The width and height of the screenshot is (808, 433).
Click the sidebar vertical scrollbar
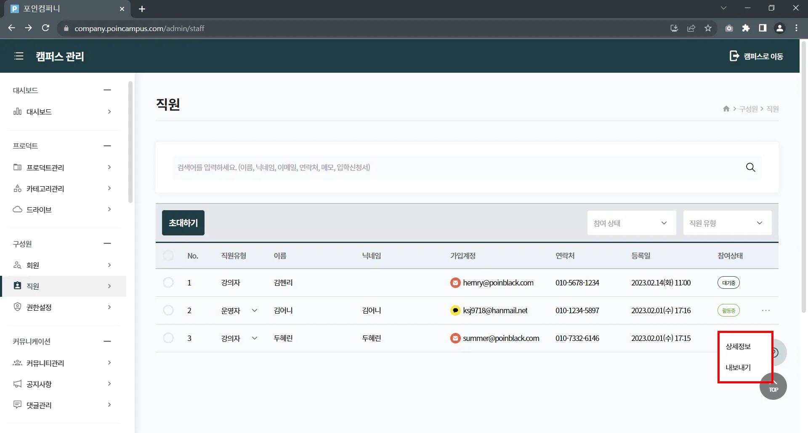point(130,143)
